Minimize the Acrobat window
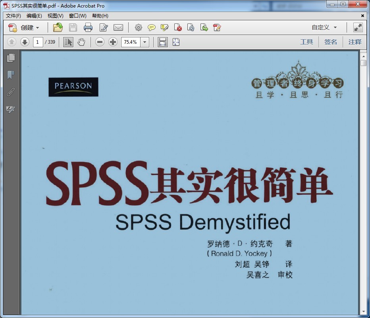The width and height of the screenshot is (370, 318). pos(332,4)
